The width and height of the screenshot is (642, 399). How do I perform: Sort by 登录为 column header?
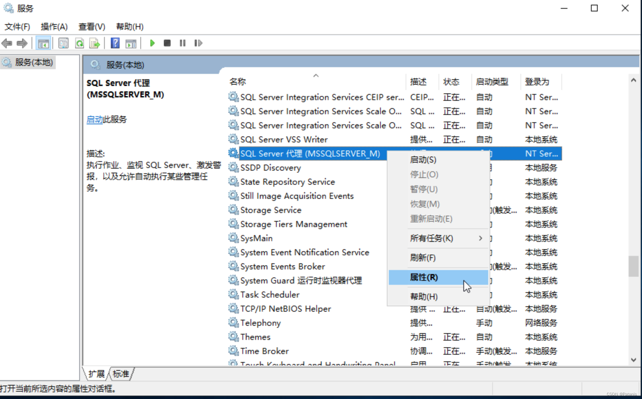[x=541, y=82]
